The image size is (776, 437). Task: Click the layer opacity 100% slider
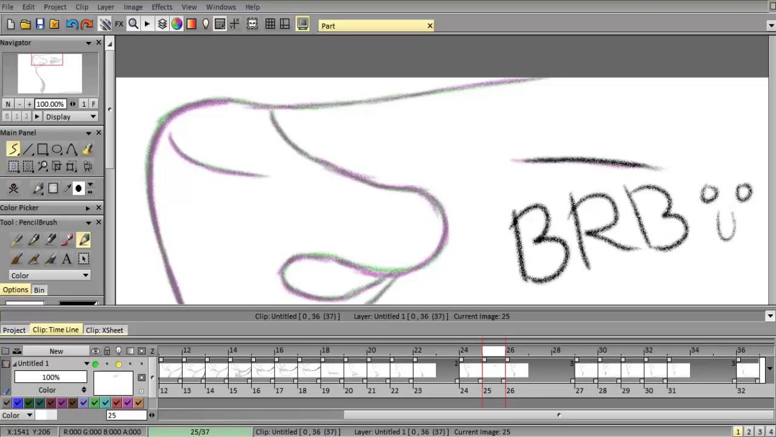(x=51, y=377)
